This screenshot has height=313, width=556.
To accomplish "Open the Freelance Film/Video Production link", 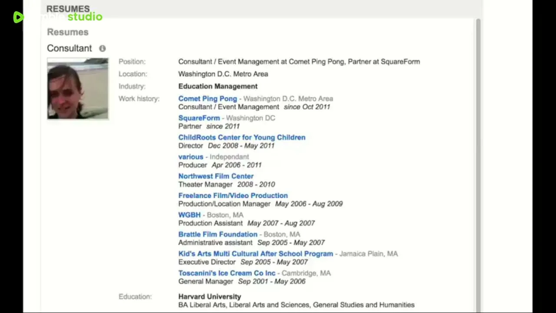I will [x=233, y=196].
